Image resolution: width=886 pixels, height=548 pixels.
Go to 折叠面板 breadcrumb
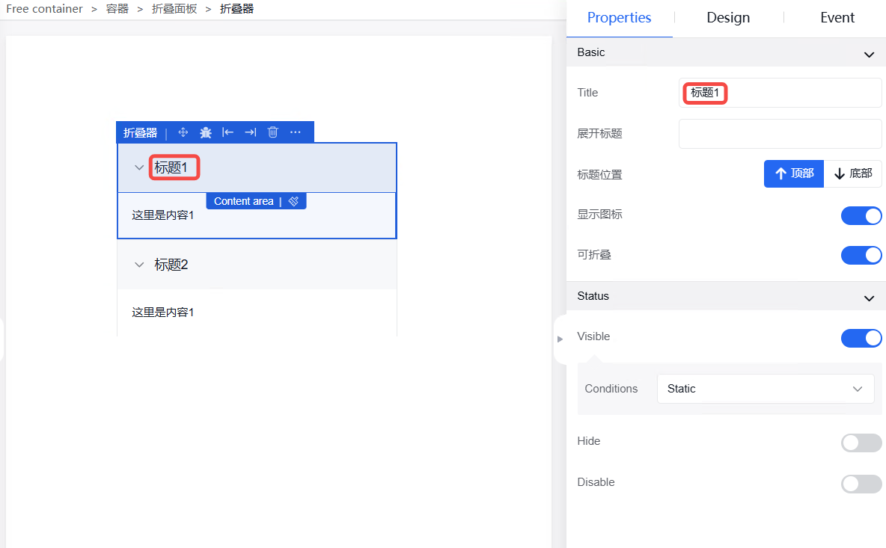[x=174, y=9]
